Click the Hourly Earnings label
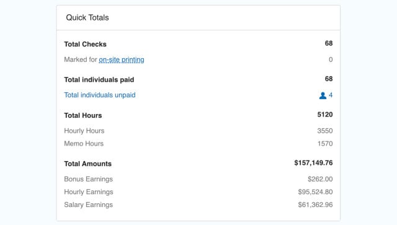 point(89,192)
